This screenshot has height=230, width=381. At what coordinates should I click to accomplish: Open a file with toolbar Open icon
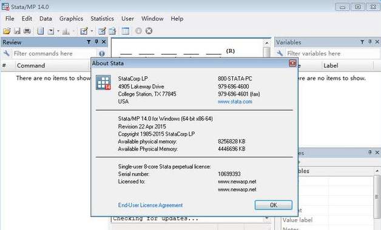point(7,31)
